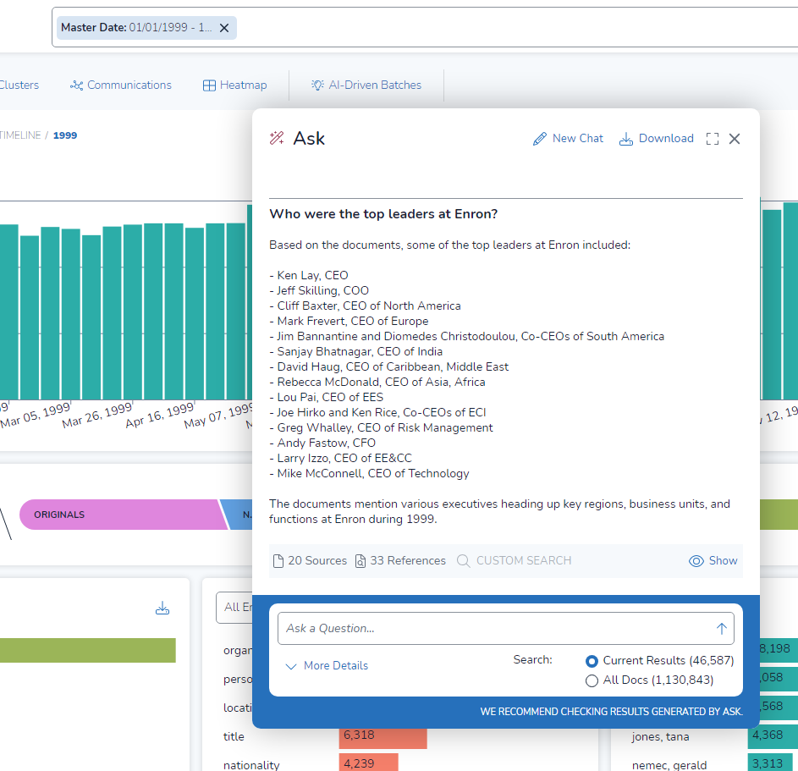
Task: Focus the Ask a Question input field
Action: pos(496,629)
